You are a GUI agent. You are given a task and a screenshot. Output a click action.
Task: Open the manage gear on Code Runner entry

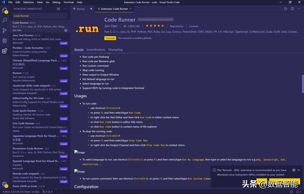pos(66,30)
